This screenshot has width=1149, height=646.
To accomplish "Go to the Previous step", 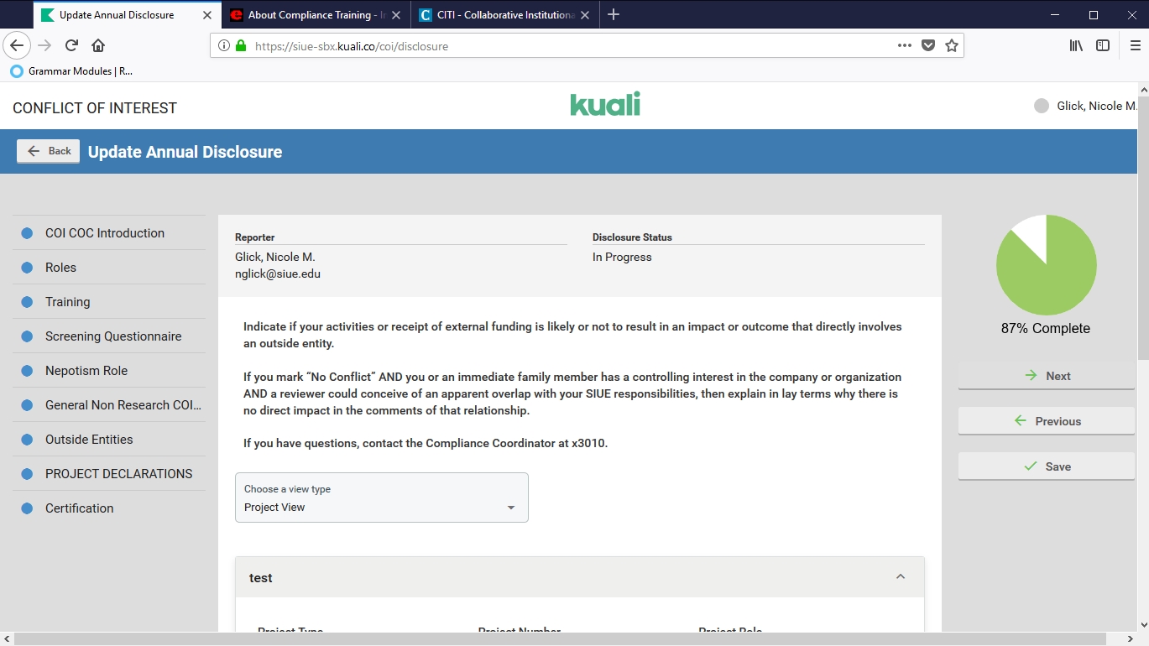I will (x=1046, y=421).
